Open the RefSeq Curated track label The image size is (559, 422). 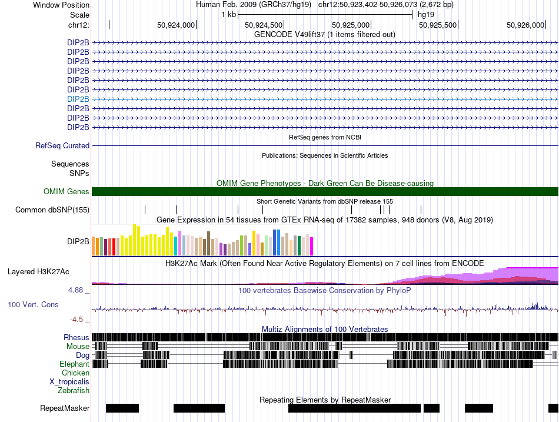[x=62, y=145]
